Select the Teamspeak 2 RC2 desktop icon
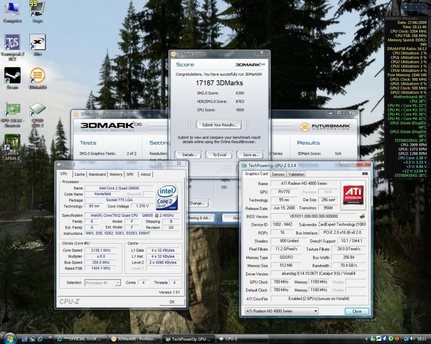The width and height of the screenshot is (431, 344). 12,47
